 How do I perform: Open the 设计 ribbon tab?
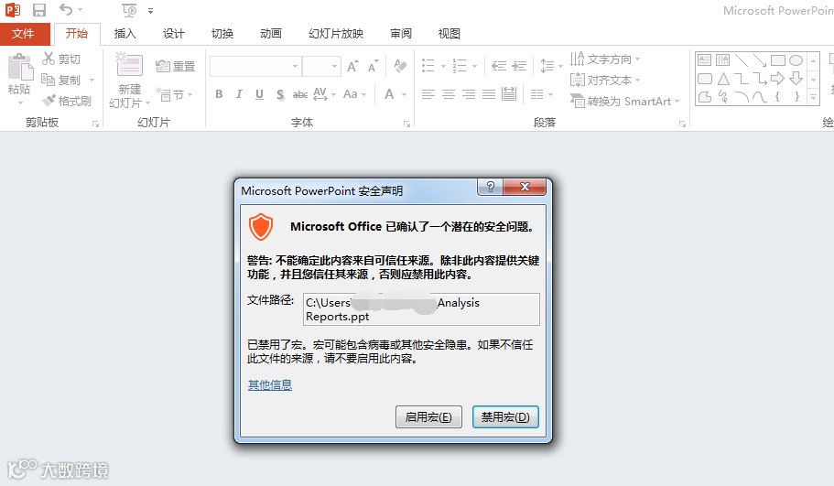(x=173, y=34)
